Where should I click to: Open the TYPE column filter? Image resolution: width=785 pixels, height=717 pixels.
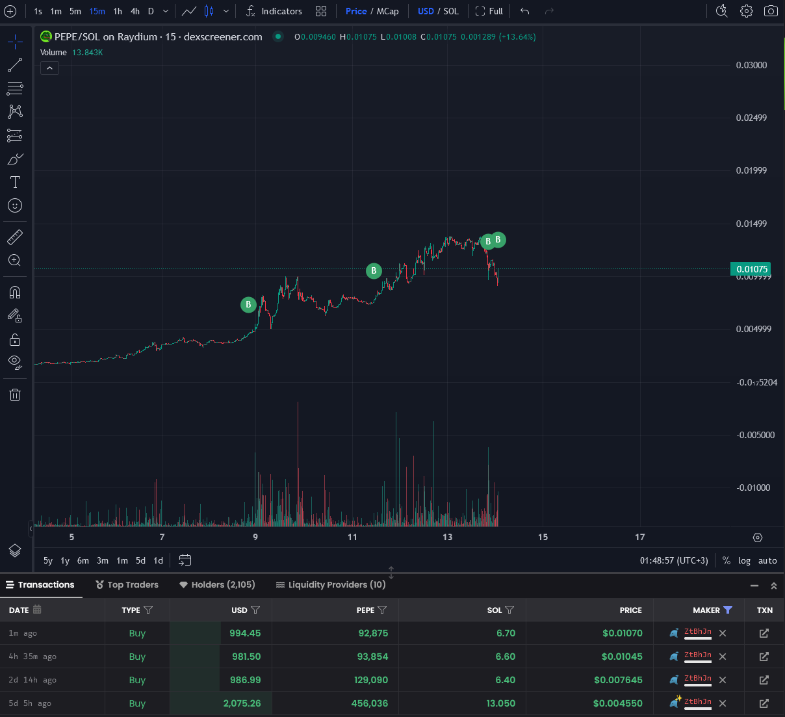click(x=148, y=610)
